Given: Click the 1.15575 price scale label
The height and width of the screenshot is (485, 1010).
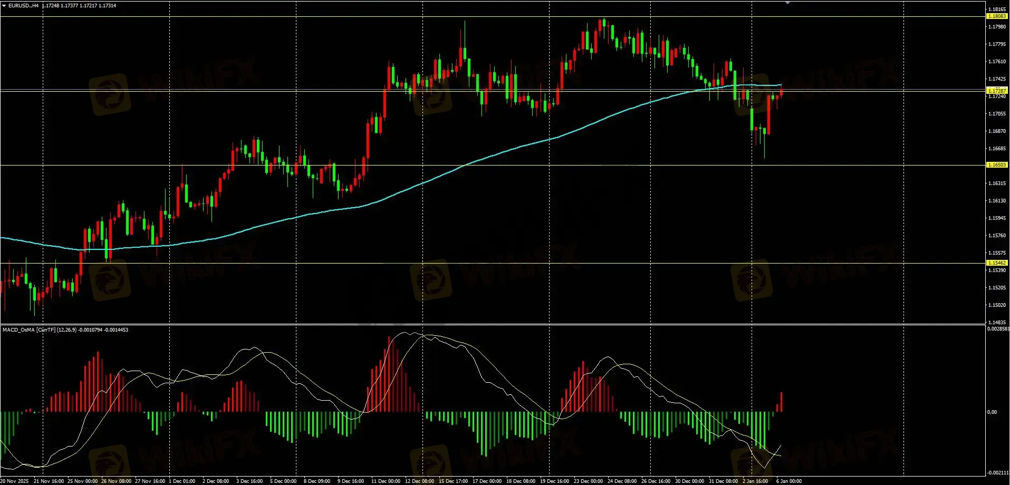Looking at the screenshot, I should tap(997, 253).
